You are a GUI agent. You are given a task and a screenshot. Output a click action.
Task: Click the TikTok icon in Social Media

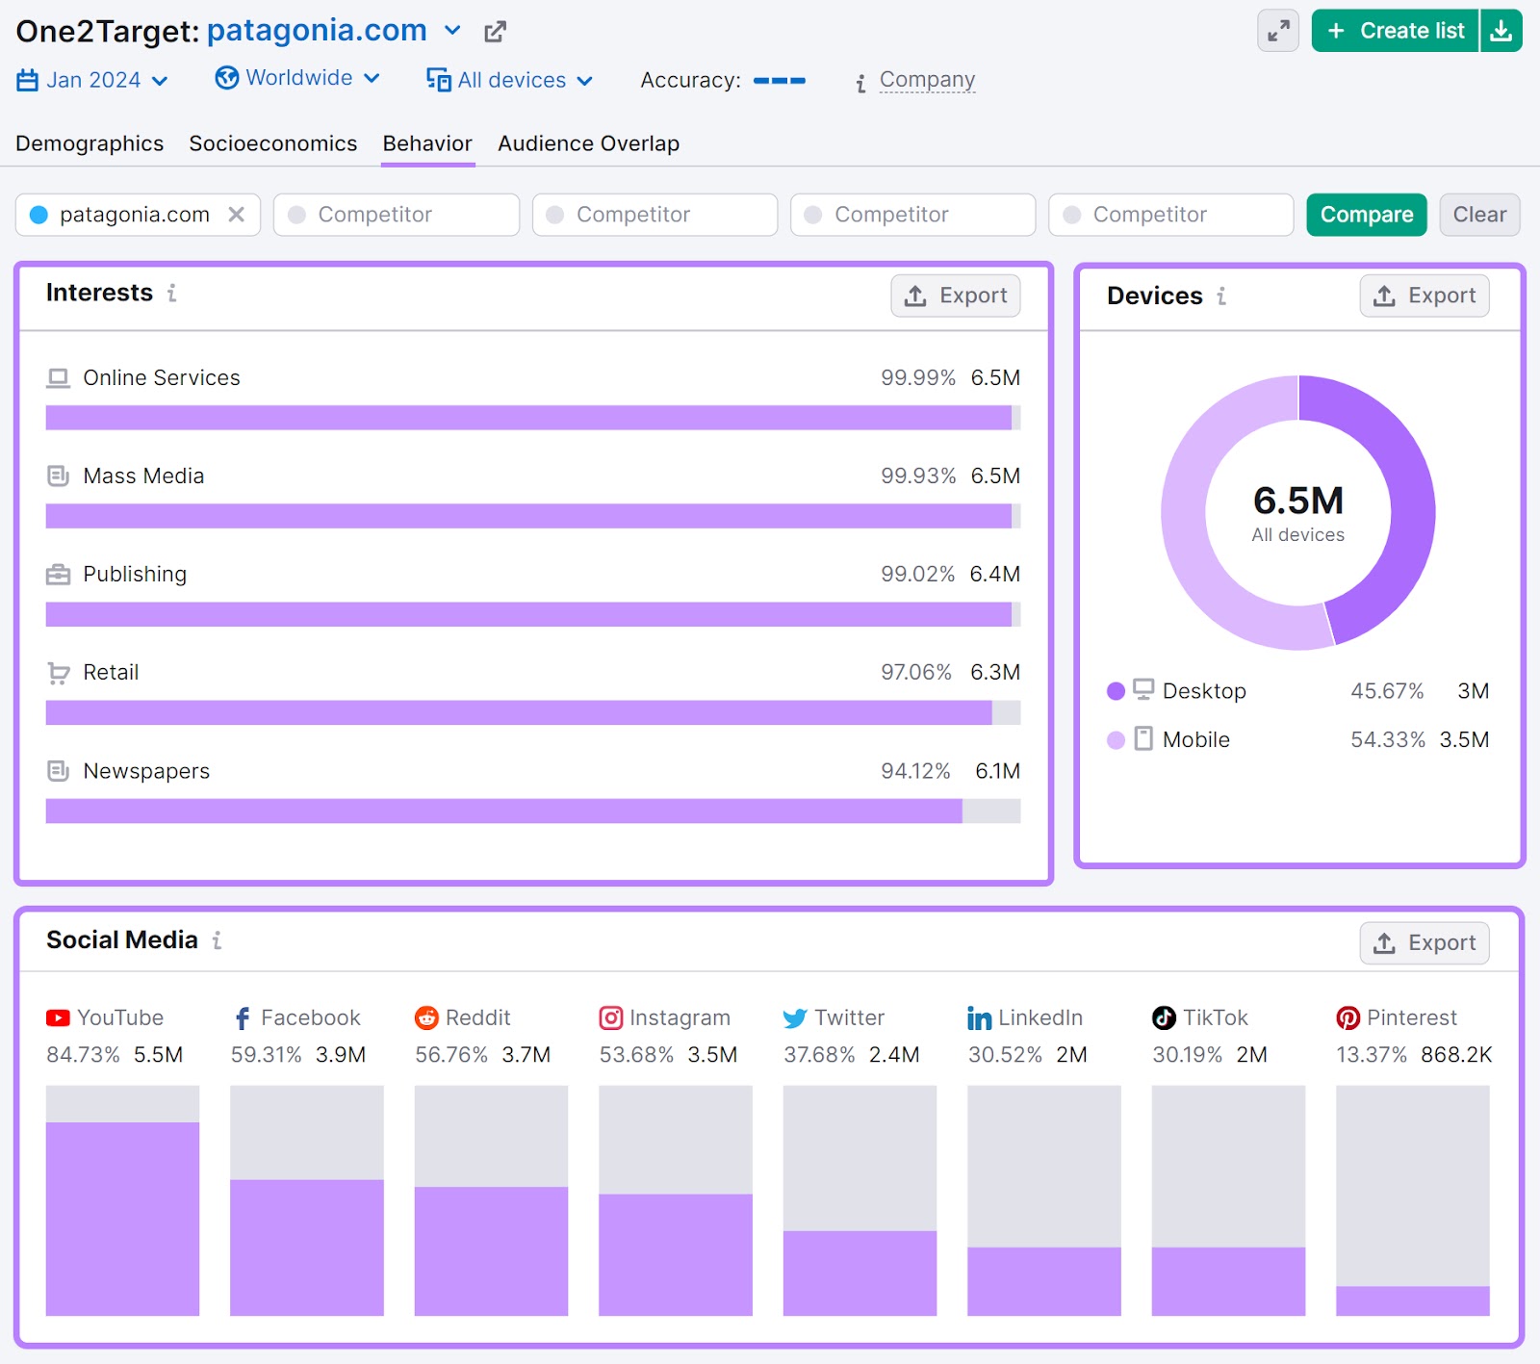pyautogui.click(x=1164, y=1017)
